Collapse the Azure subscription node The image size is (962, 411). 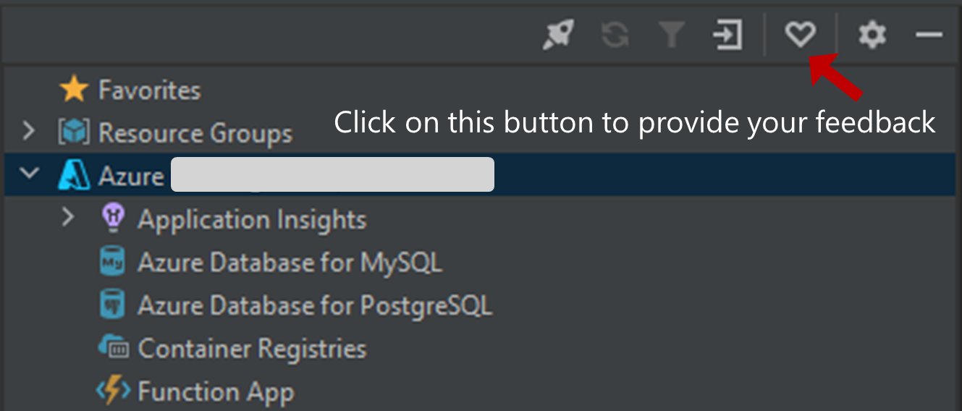pos(29,175)
